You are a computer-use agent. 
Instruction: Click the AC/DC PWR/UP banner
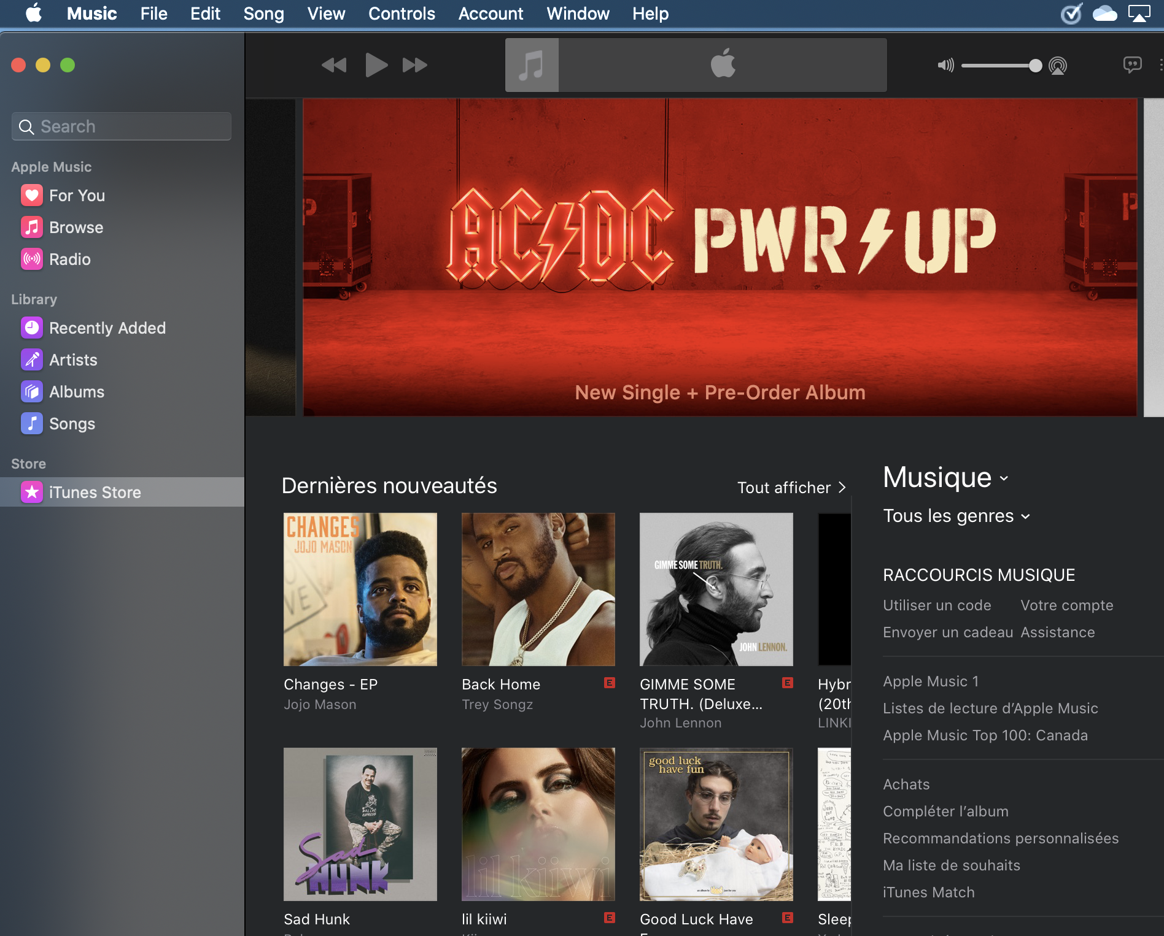coord(720,258)
